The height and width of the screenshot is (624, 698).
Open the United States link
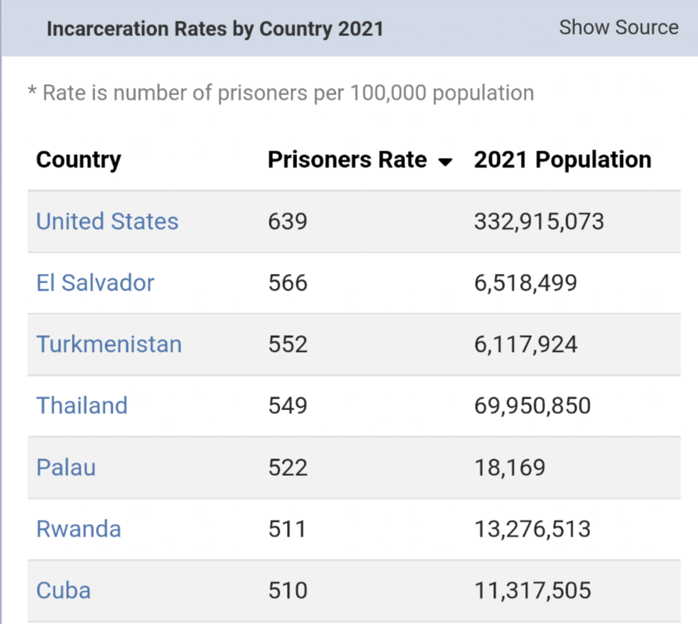point(107,222)
